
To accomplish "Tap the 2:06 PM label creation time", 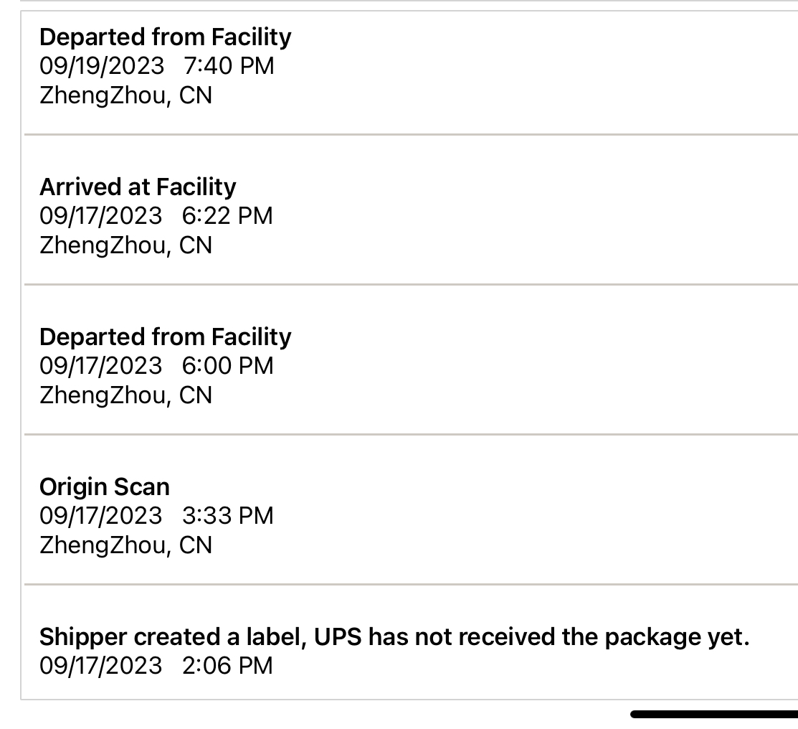I will [227, 666].
